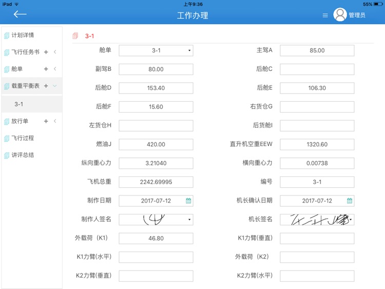
Task: Open the 制作人签名 signature dropdown
Action: [156, 220]
